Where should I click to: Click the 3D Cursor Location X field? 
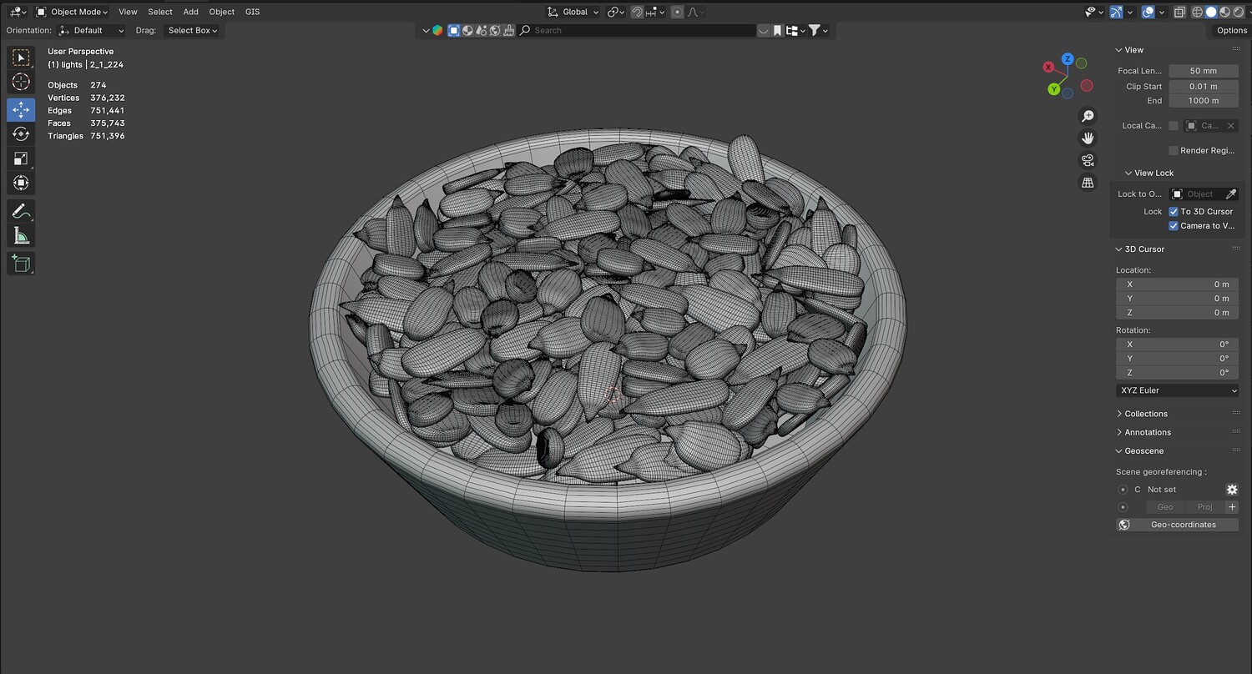point(1177,284)
